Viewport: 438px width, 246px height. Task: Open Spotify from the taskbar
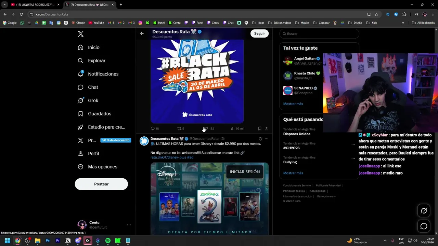tap(108, 241)
